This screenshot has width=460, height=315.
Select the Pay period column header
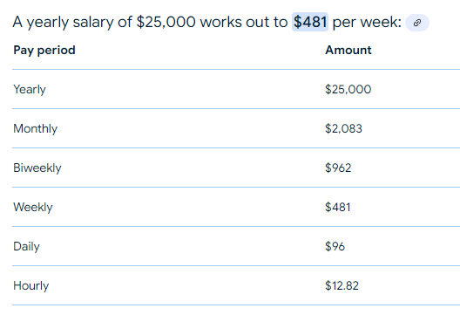click(44, 51)
